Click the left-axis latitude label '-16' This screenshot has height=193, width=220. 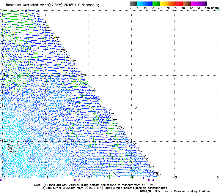3,107
